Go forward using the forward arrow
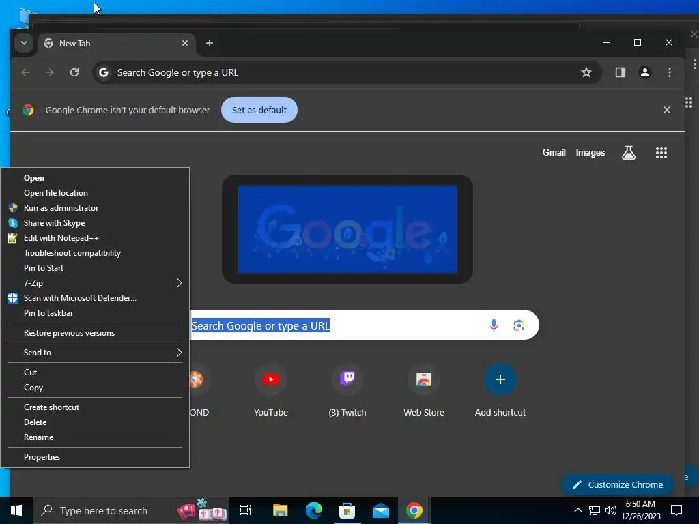This screenshot has width=699, height=524. [49, 72]
